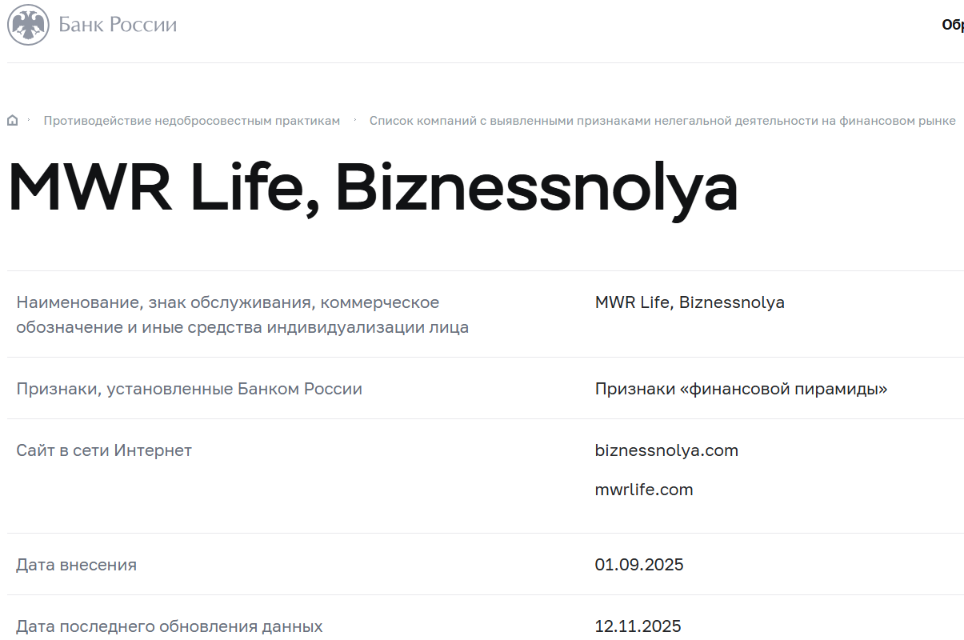This screenshot has height=640, width=964.
Task: Select the last update date 12.11.2025
Action: click(638, 626)
